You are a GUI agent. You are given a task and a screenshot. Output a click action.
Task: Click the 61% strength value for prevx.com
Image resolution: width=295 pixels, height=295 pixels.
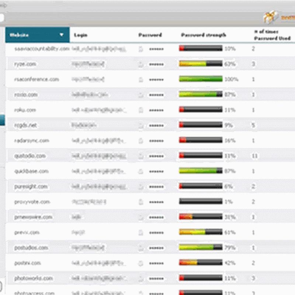tap(230, 233)
